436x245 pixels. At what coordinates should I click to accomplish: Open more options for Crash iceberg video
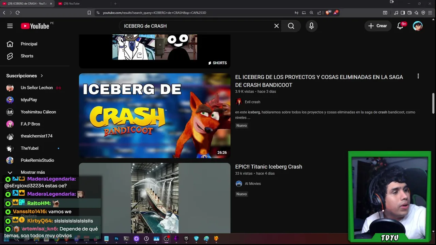(418, 77)
